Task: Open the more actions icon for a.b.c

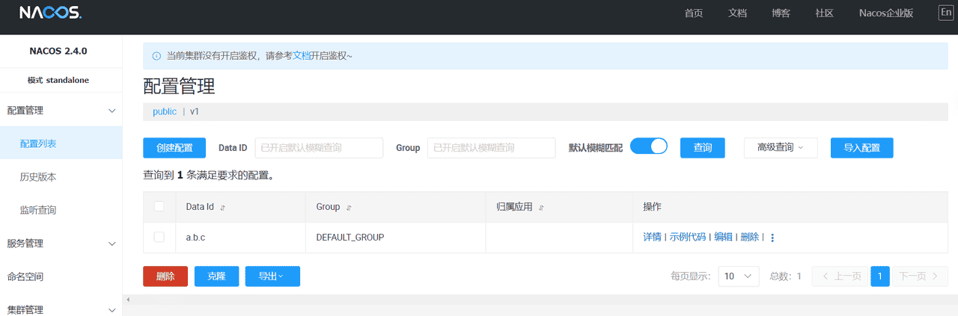Action: [772, 238]
